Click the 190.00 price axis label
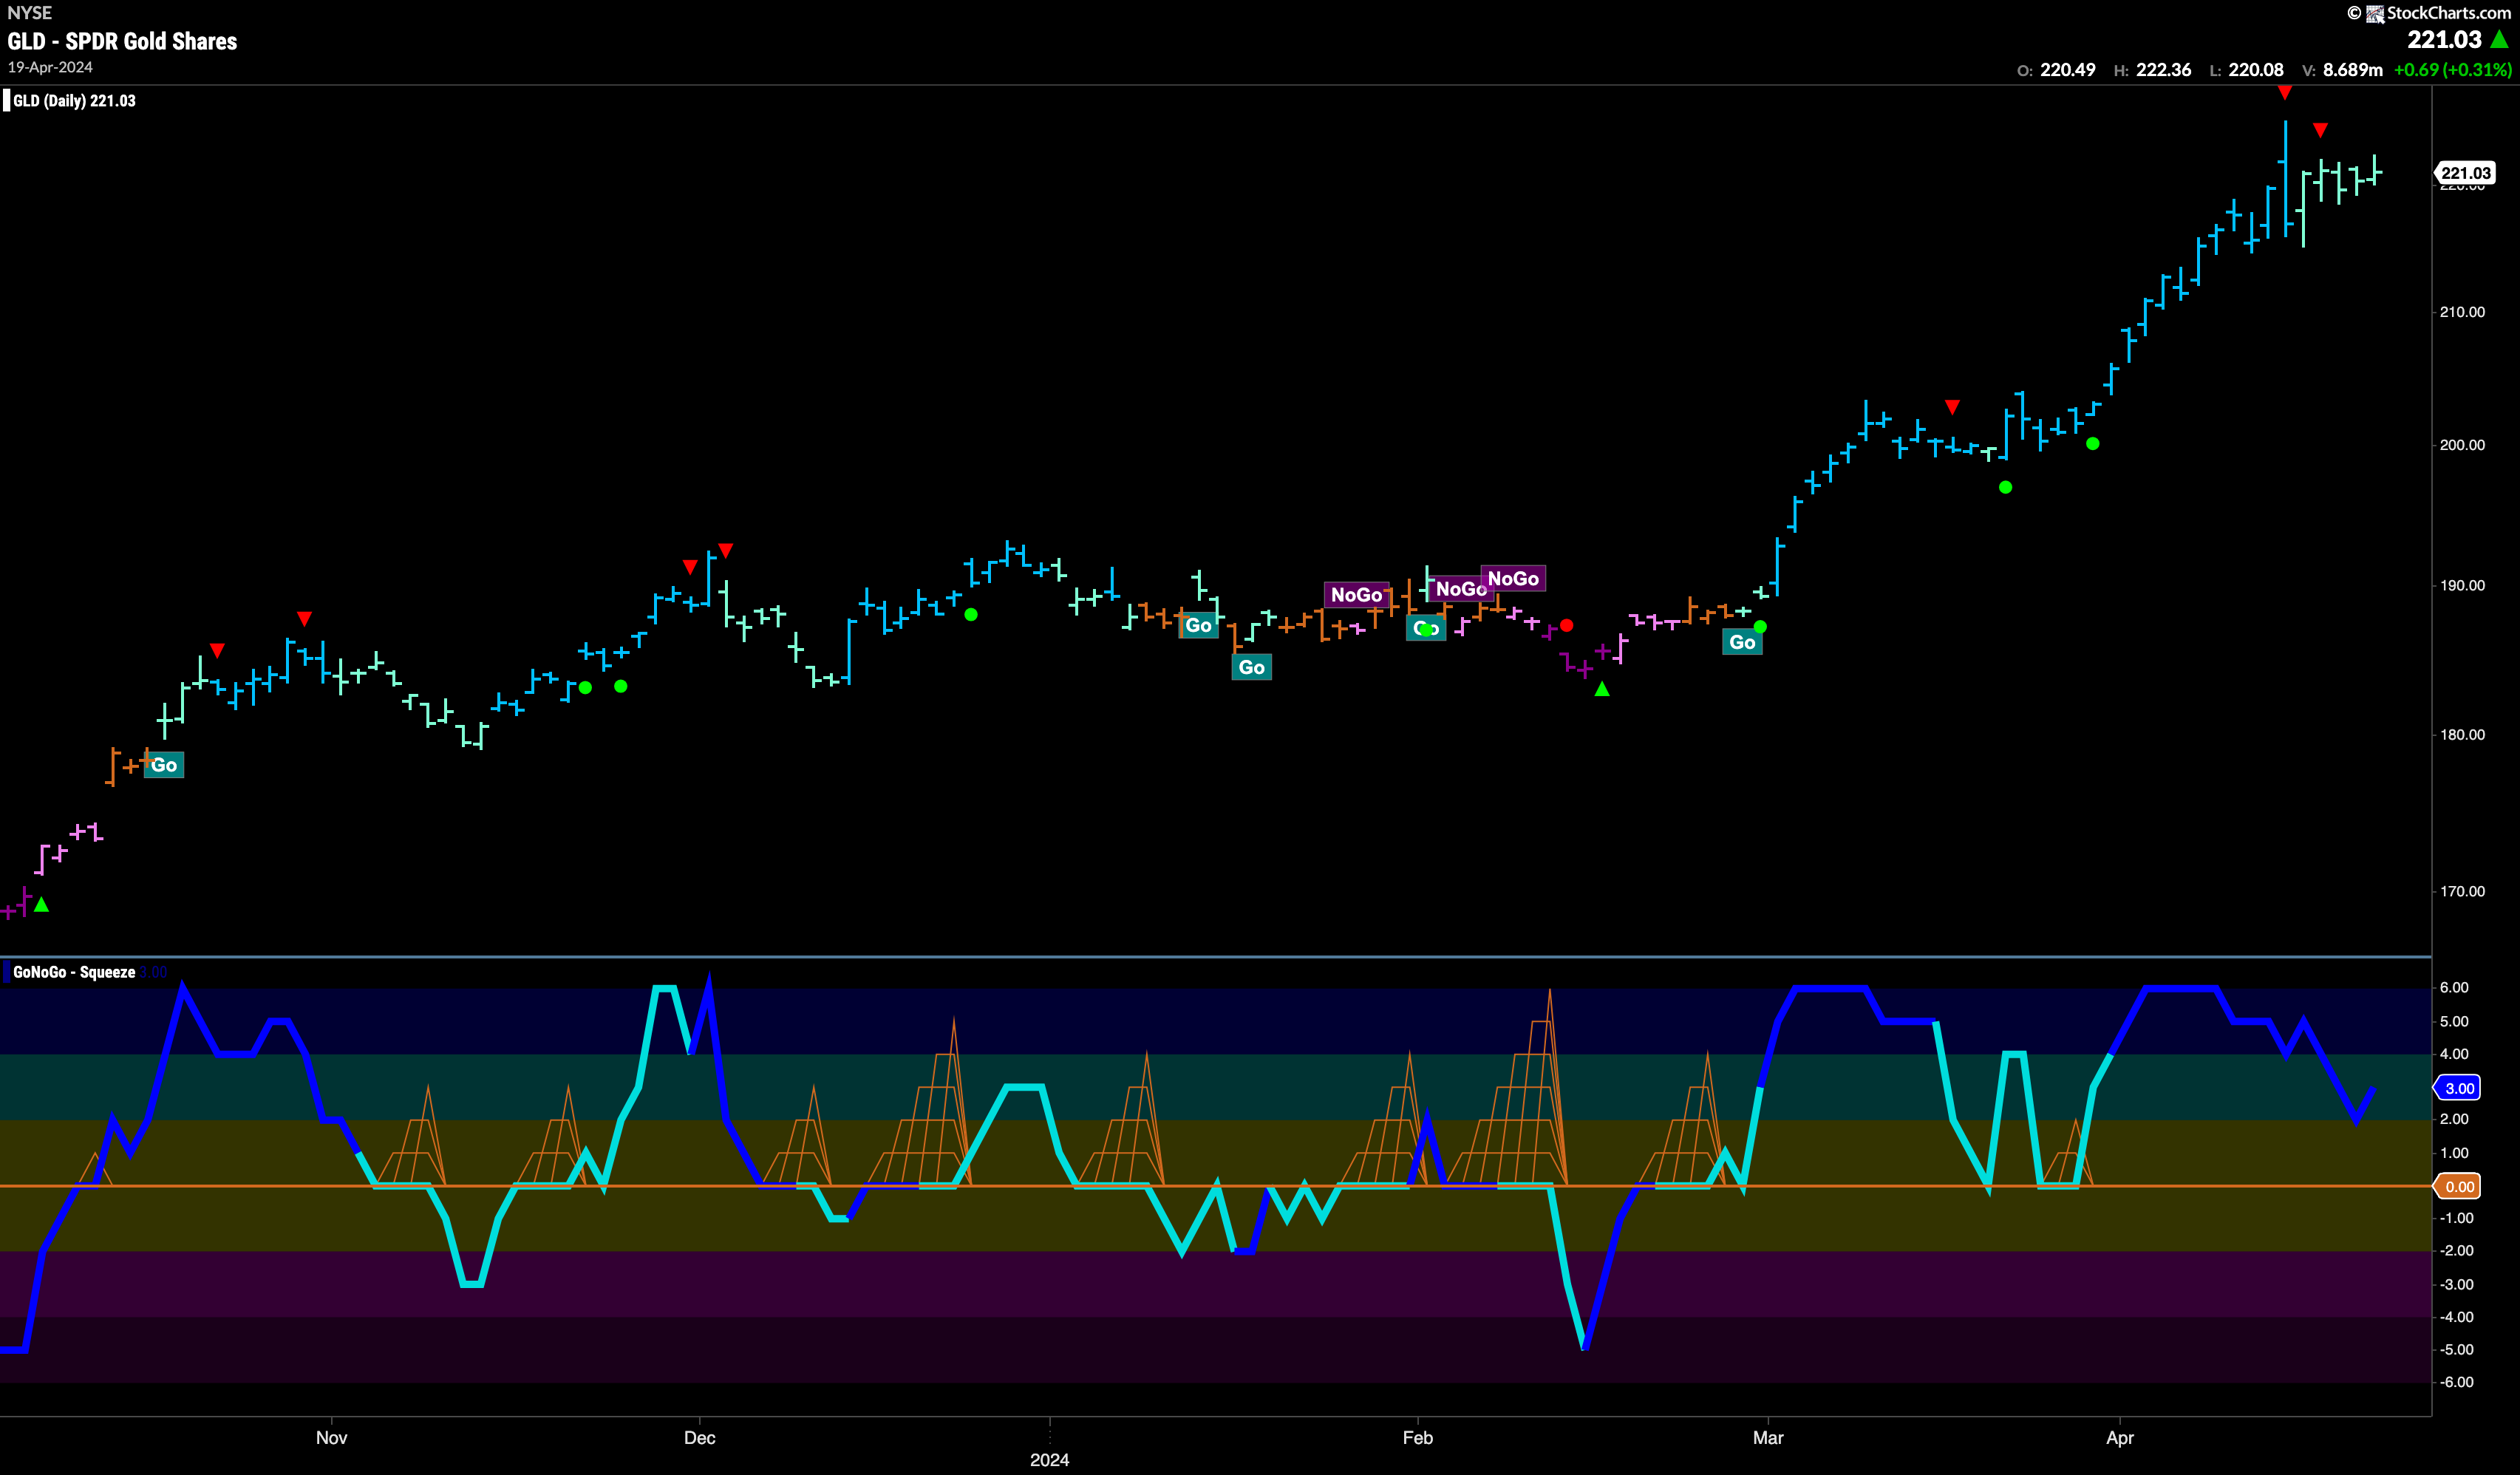2520x1475 pixels. (x=2462, y=586)
